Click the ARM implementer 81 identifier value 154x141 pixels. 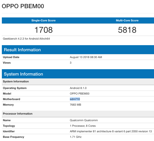(111, 131)
